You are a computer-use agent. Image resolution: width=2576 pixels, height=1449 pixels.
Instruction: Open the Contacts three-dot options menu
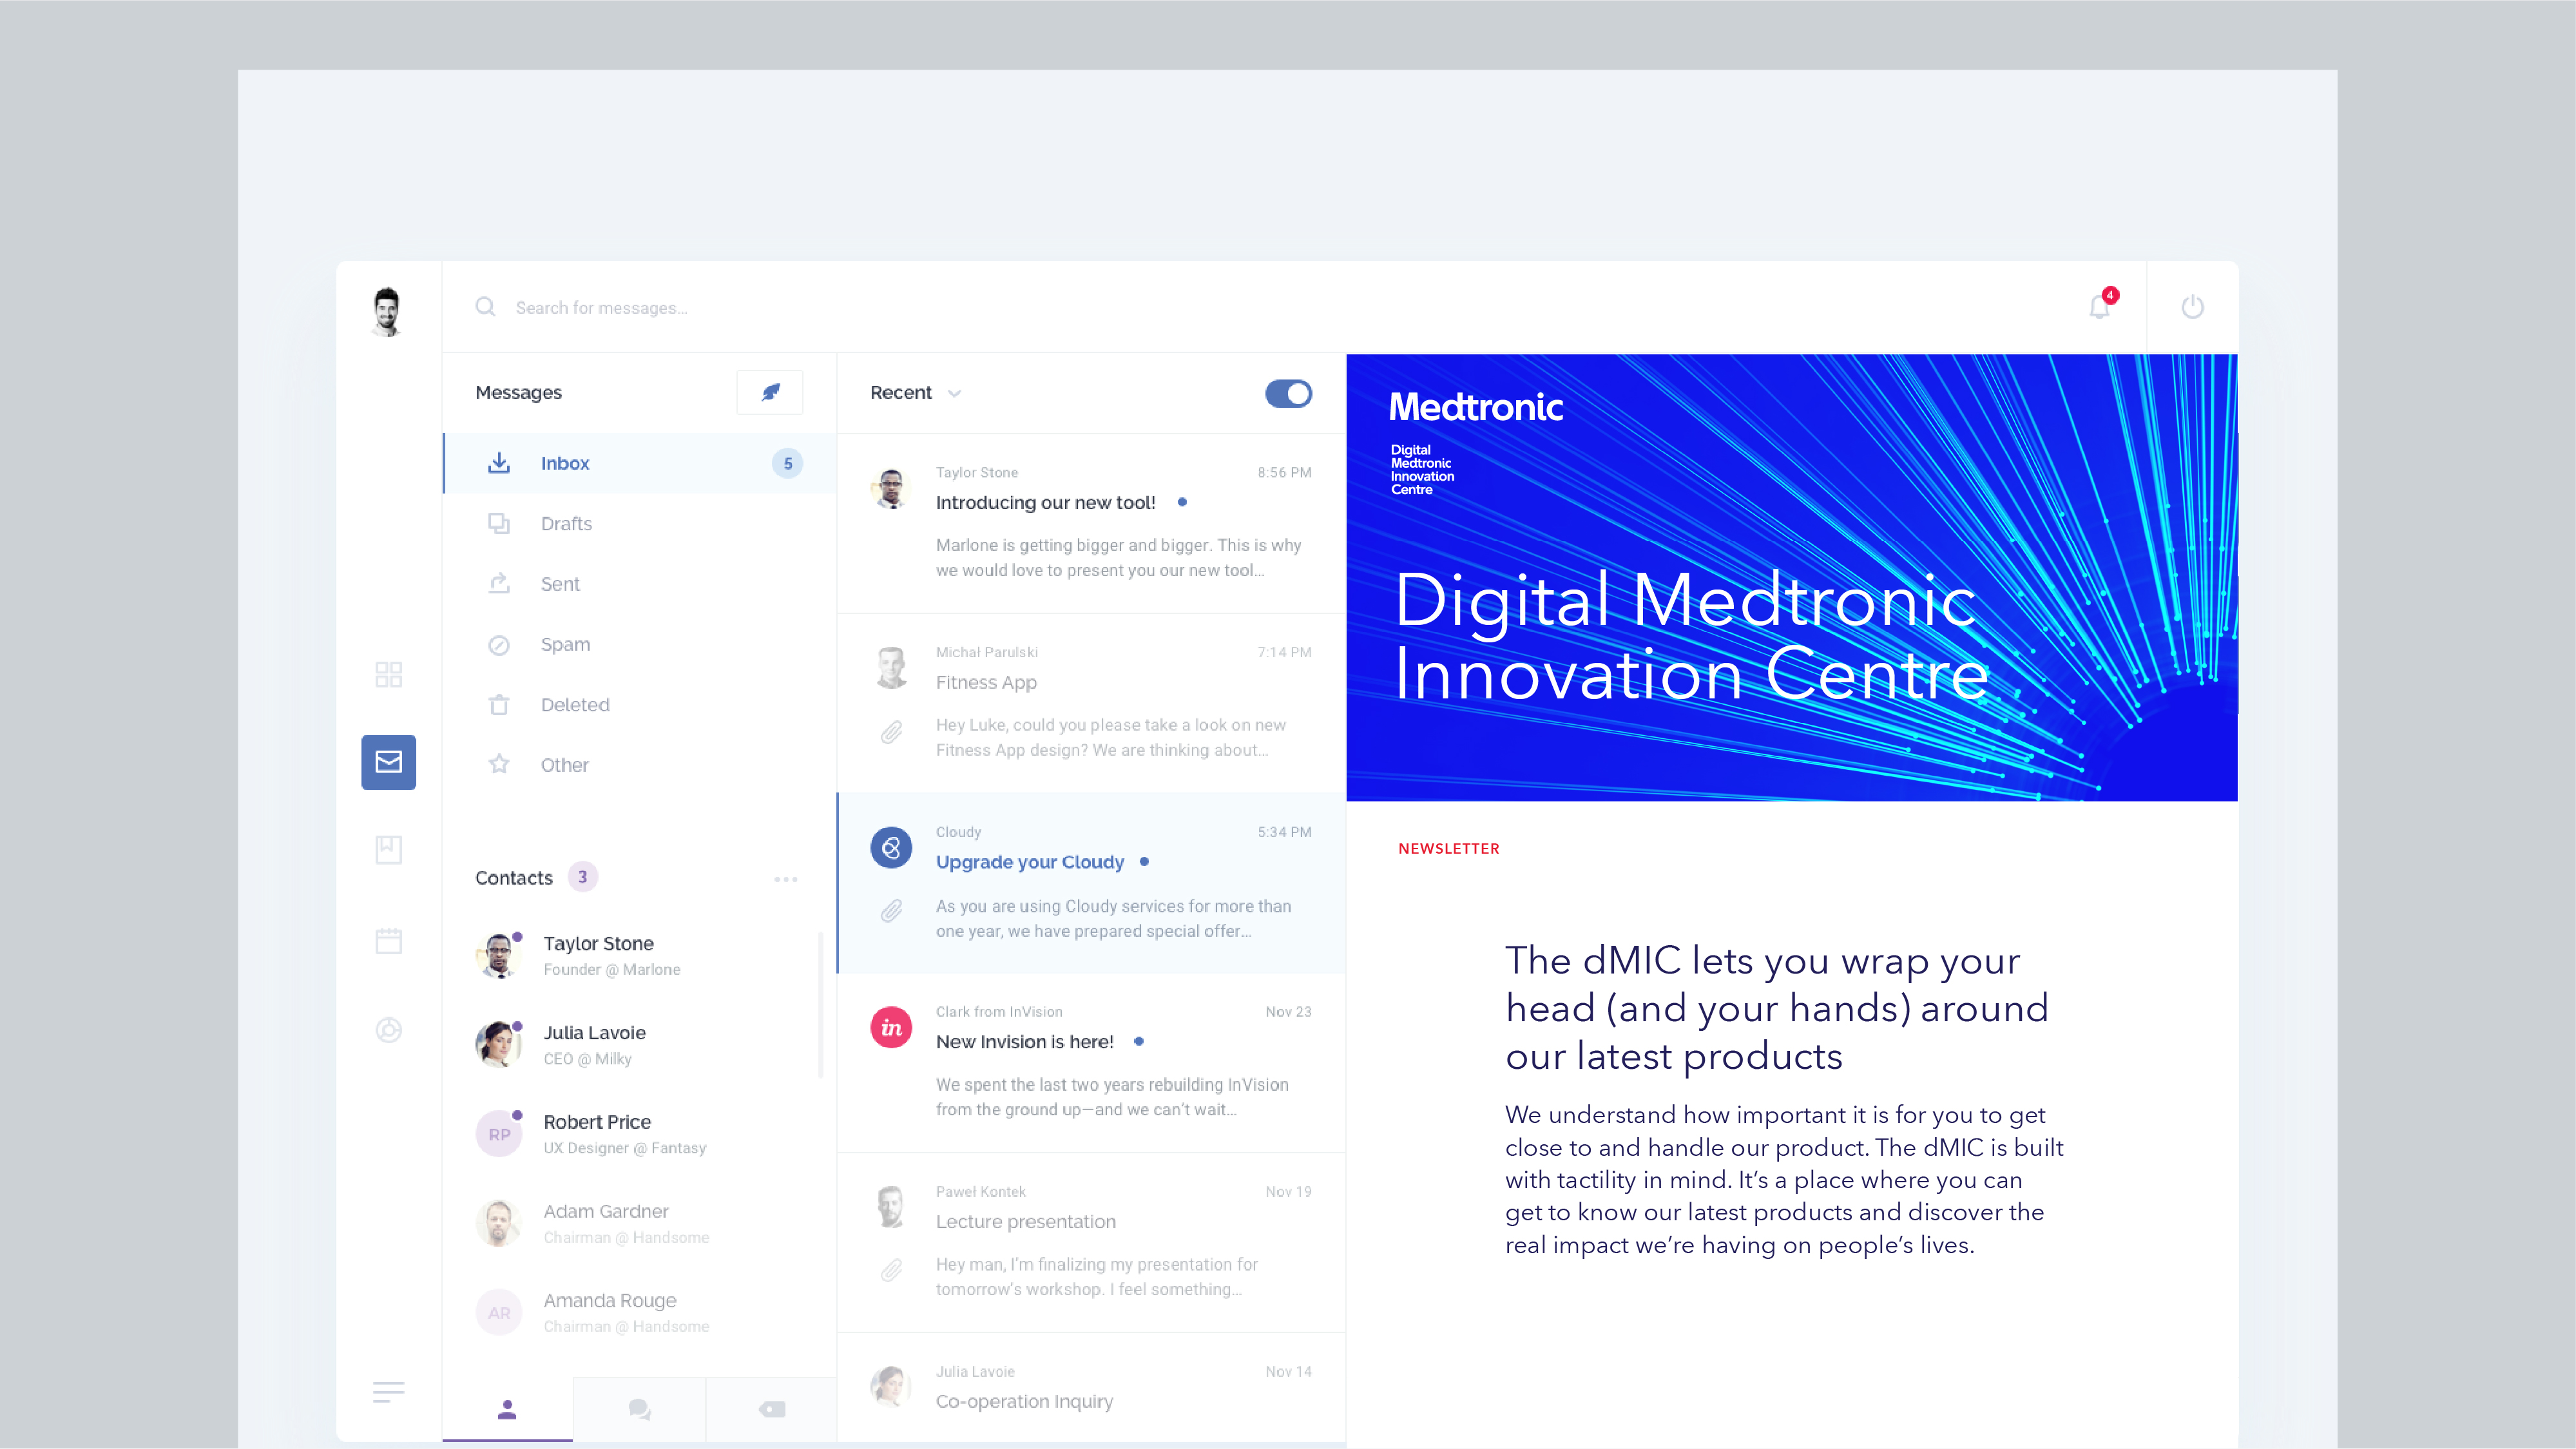click(x=785, y=879)
